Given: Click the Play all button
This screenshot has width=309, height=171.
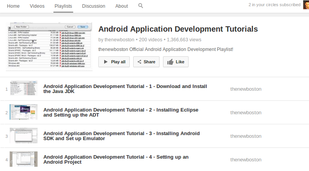Looking at the screenshot, I should pyautogui.click(x=114, y=62).
